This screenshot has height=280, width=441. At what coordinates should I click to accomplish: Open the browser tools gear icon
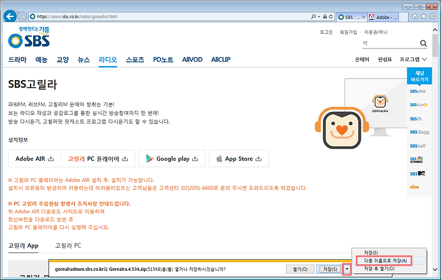coord(432,17)
